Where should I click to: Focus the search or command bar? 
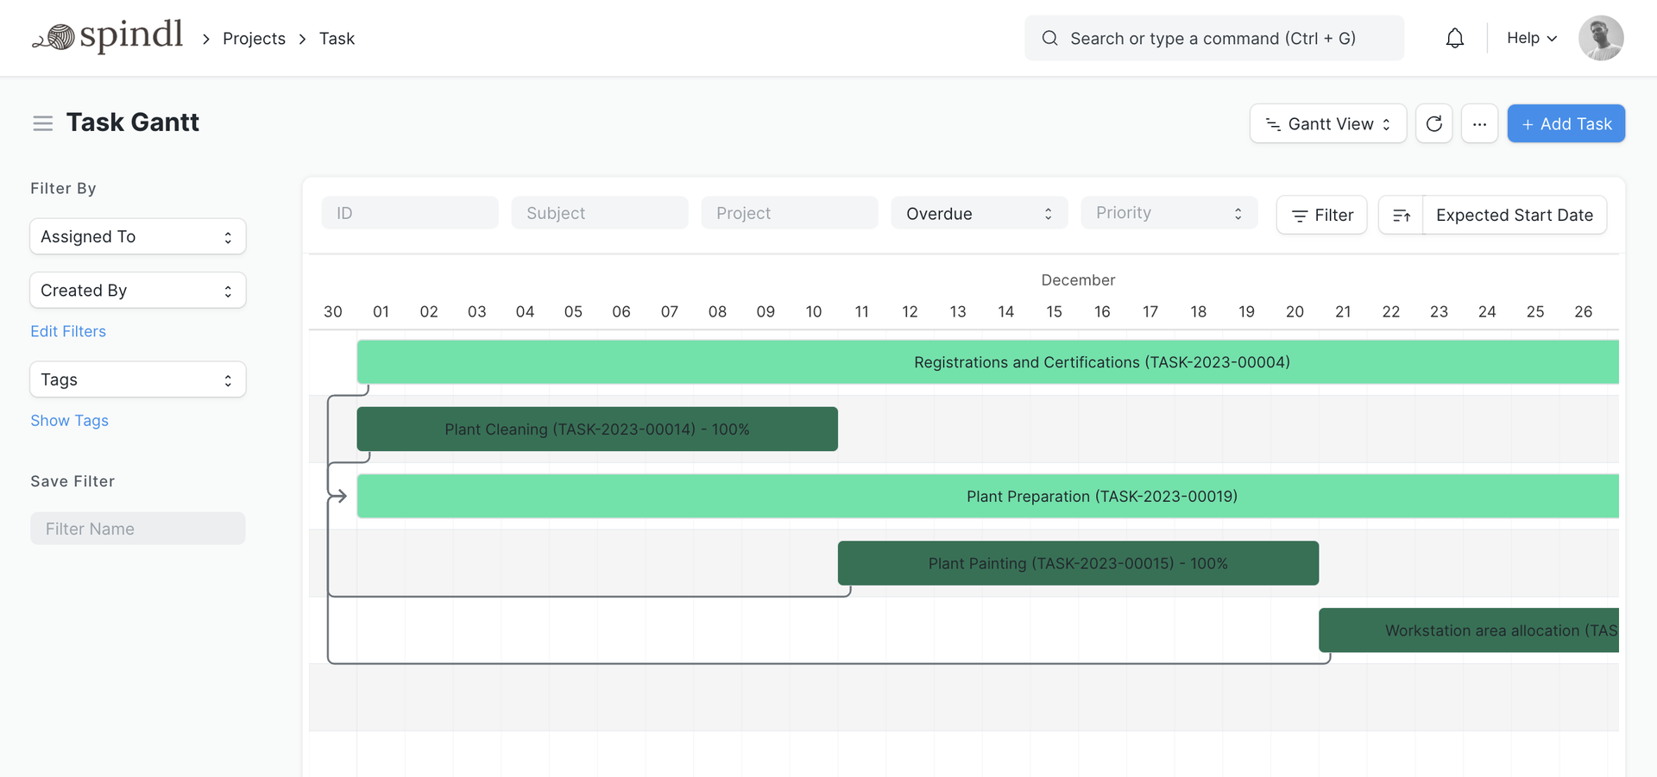(1213, 38)
